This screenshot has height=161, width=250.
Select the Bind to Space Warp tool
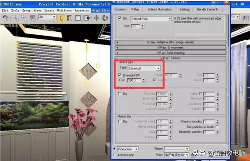pos(33,18)
